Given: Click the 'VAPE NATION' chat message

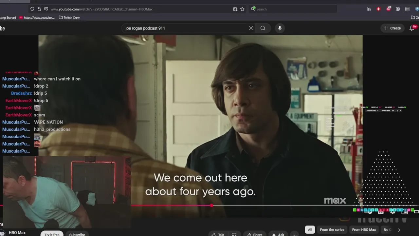Looking at the screenshot, I should tap(48, 122).
